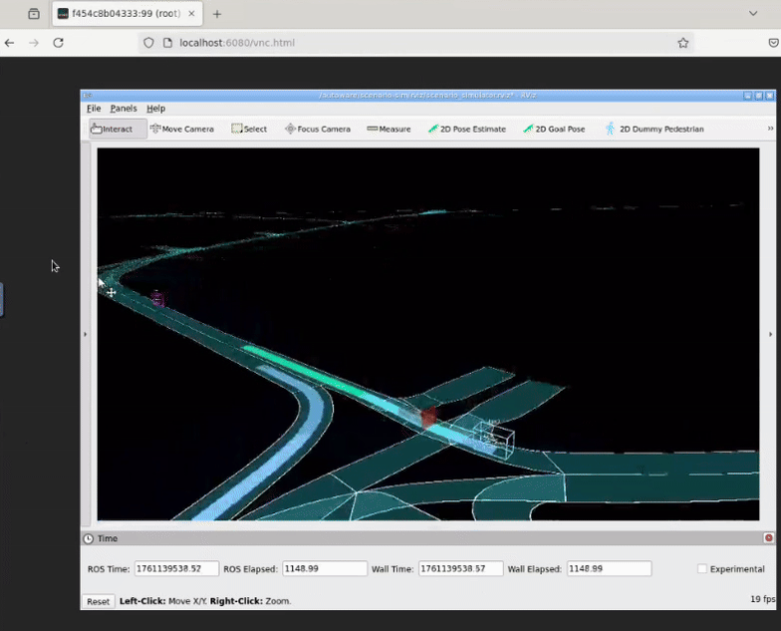Image resolution: width=781 pixels, height=631 pixels.
Task: Open the Help menu
Action: point(155,109)
